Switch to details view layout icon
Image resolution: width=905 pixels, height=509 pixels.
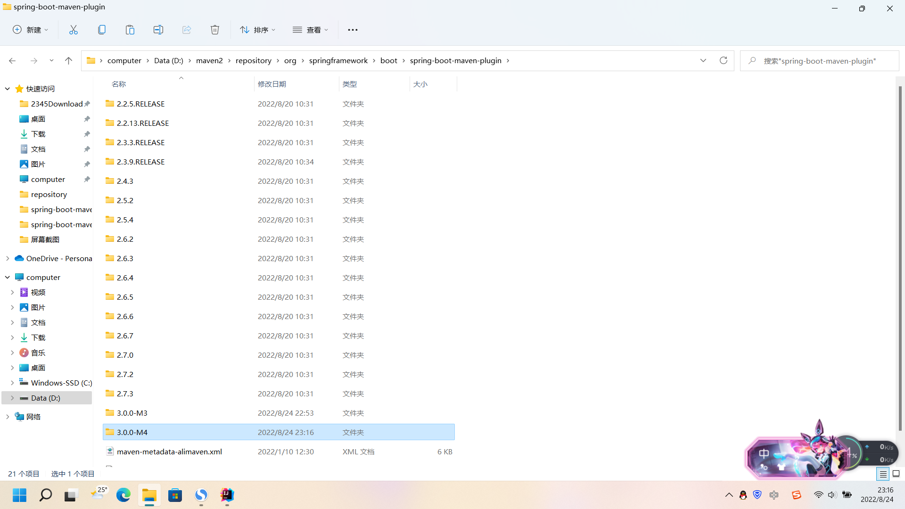[883, 474]
